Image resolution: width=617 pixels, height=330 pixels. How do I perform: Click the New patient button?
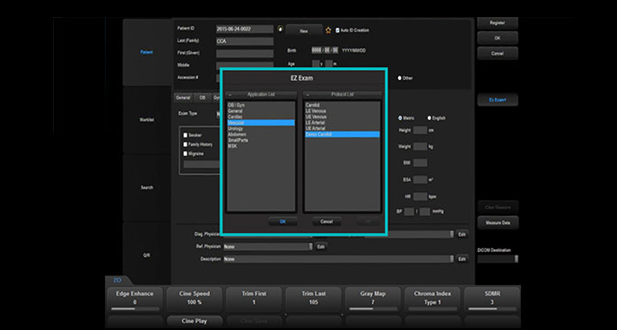tap(304, 30)
